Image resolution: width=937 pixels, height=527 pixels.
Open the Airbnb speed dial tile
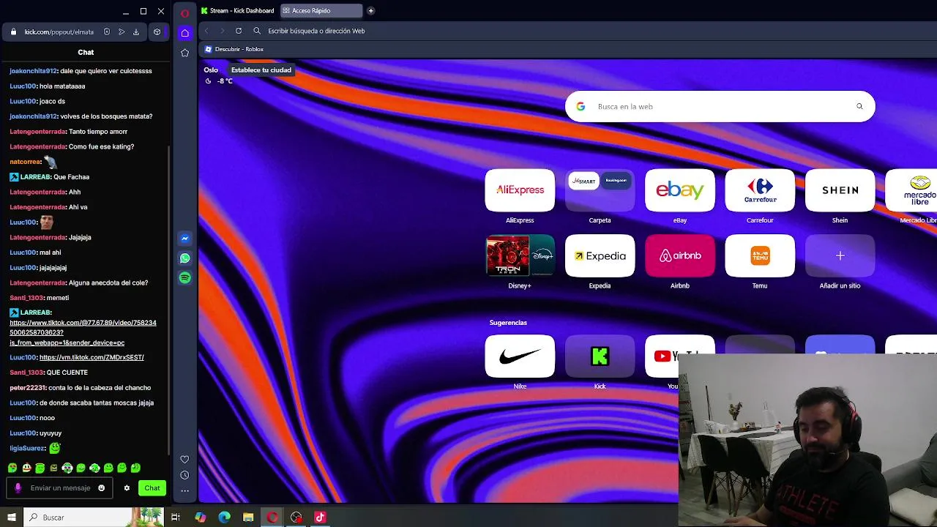[680, 255]
